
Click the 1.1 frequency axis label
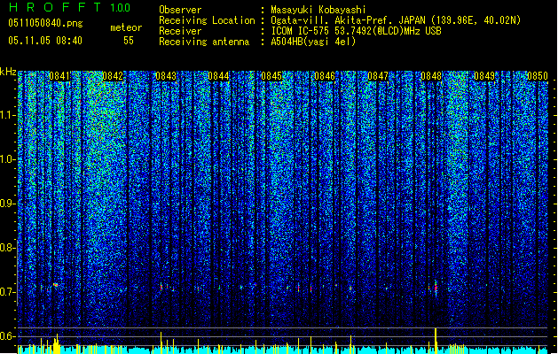coord(8,115)
